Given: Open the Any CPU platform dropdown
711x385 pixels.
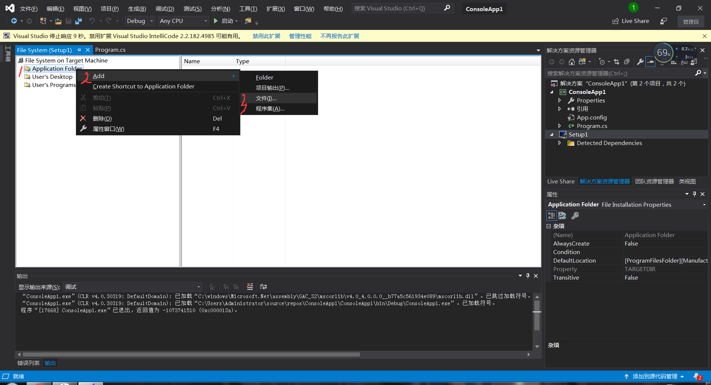Looking at the screenshot, I should tap(183, 21).
